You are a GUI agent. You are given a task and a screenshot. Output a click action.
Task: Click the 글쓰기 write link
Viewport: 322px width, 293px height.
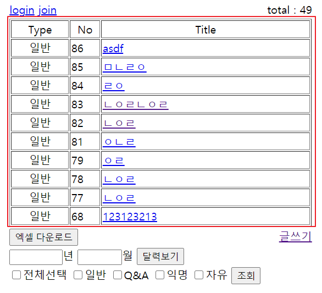295,236
